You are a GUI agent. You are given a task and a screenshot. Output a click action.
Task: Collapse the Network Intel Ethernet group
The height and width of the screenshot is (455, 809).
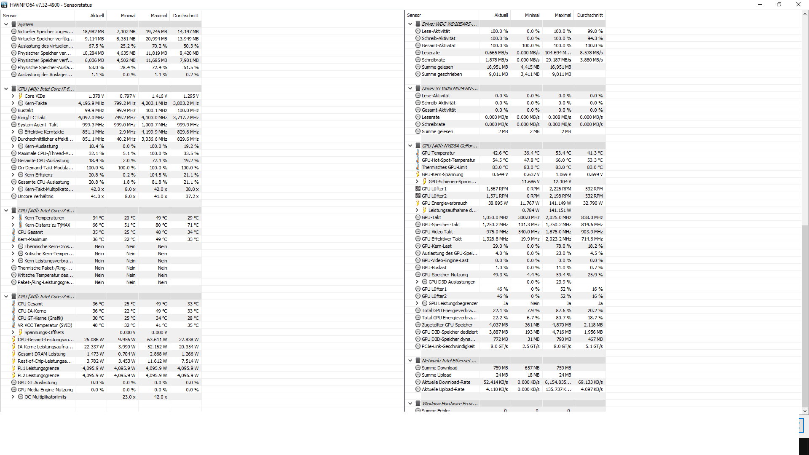410,361
